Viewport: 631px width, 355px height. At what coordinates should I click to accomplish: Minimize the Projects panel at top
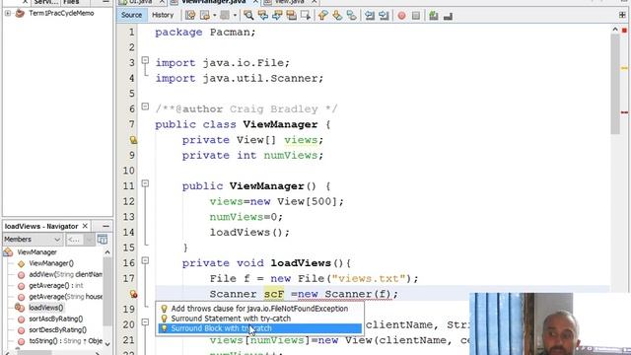tap(105, 2)
